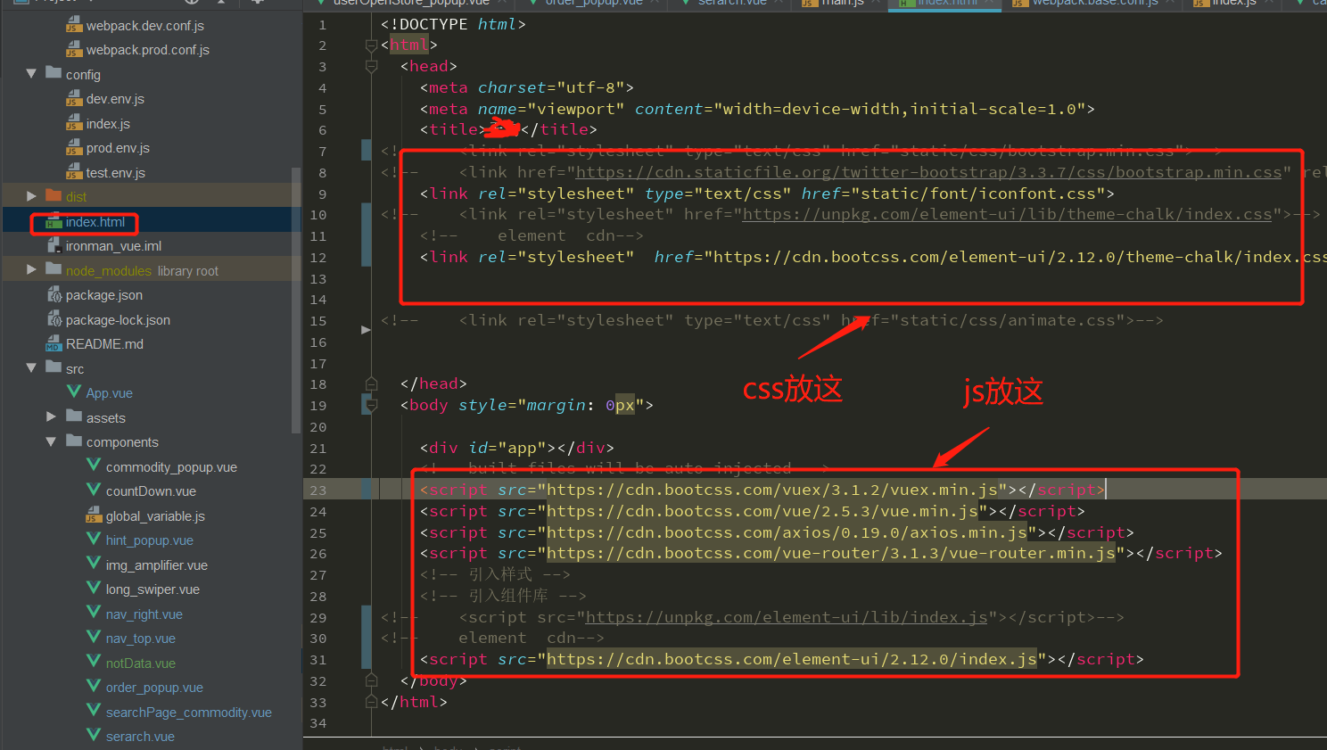Click the <!DOCTYPE html> line
This screenshot has width=1327, height=750.
click(452, 24)
